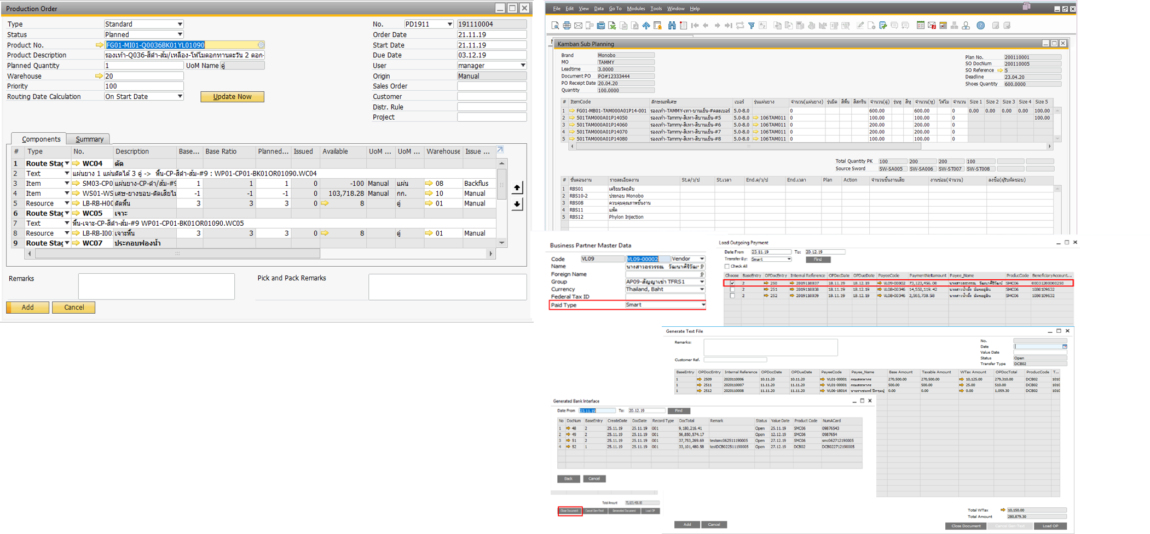
Task: Click the Print Preview toolbar icon
Action: pyautogui.click(x=555, y=26)
